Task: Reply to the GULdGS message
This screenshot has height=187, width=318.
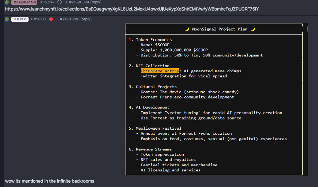Action: coord(86,19)
